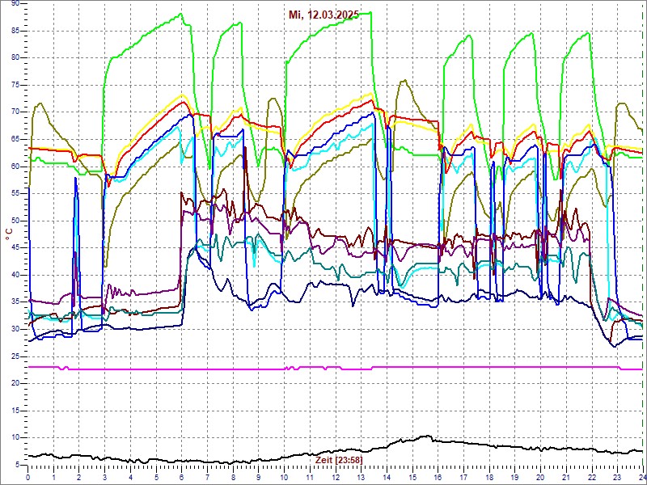Click hour 22 on the time axis
The height and width of the screenshot is (485, 647).
pyautogui.click(x=591, y=477)
